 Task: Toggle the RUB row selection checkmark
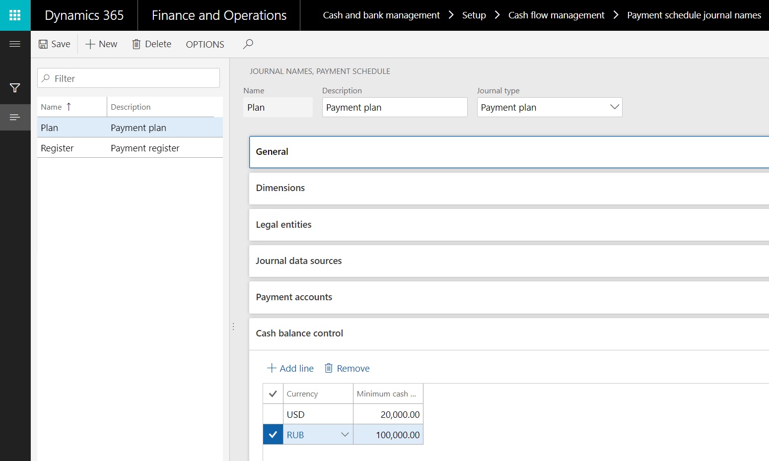coord(273,435)
